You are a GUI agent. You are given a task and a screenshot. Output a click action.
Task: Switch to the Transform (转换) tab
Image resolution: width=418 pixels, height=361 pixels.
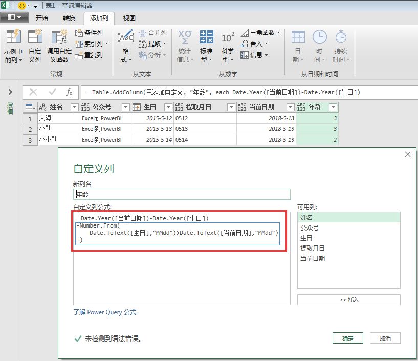pyautogui.click(x=69, y=18)
